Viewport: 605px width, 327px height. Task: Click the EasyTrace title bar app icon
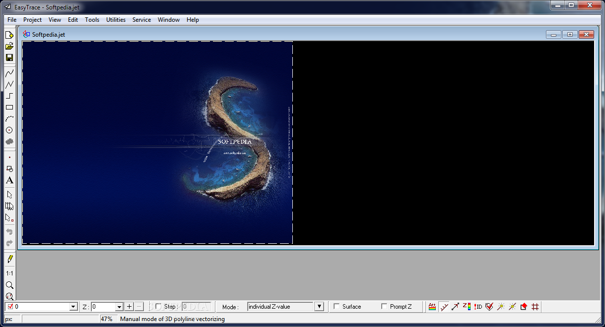click(x=7, y=7)
